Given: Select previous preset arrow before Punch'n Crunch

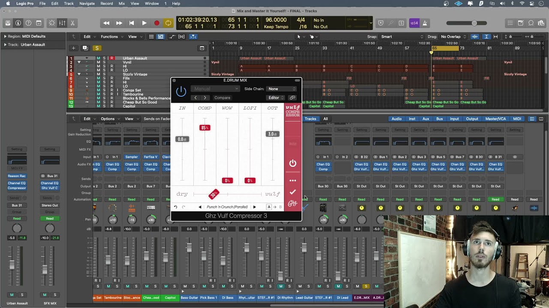Looking at the screenshot, I should [x=200, y=207].
